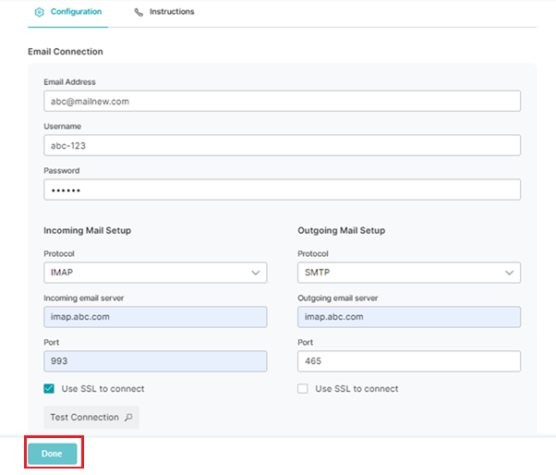
Task: Open the incoming IMAP protocol dropdown
Action: [x=155, y=273]
